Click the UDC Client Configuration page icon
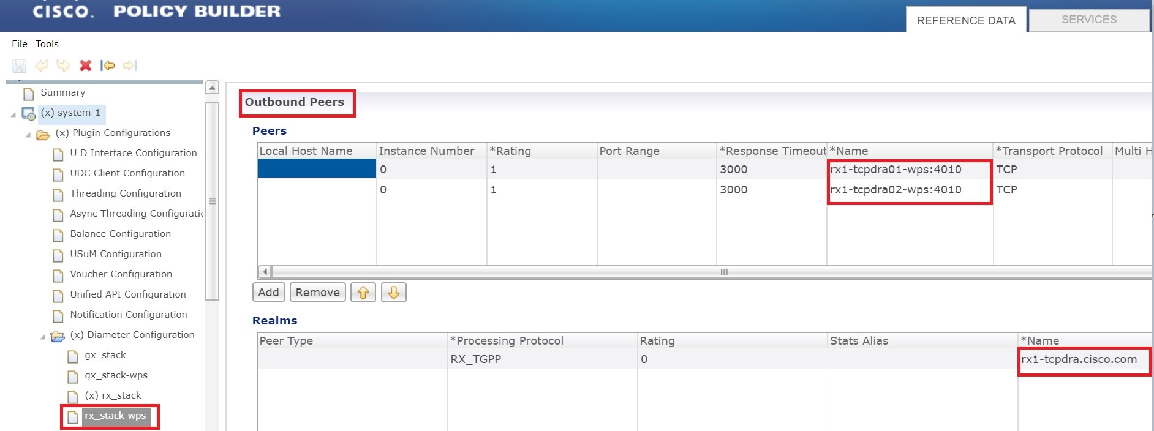This screenshot has width=1154, height=431. [58, 174]
